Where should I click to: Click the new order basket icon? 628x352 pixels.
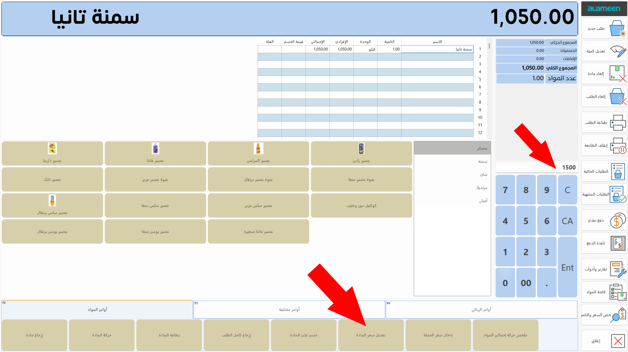tap(617, 29)
